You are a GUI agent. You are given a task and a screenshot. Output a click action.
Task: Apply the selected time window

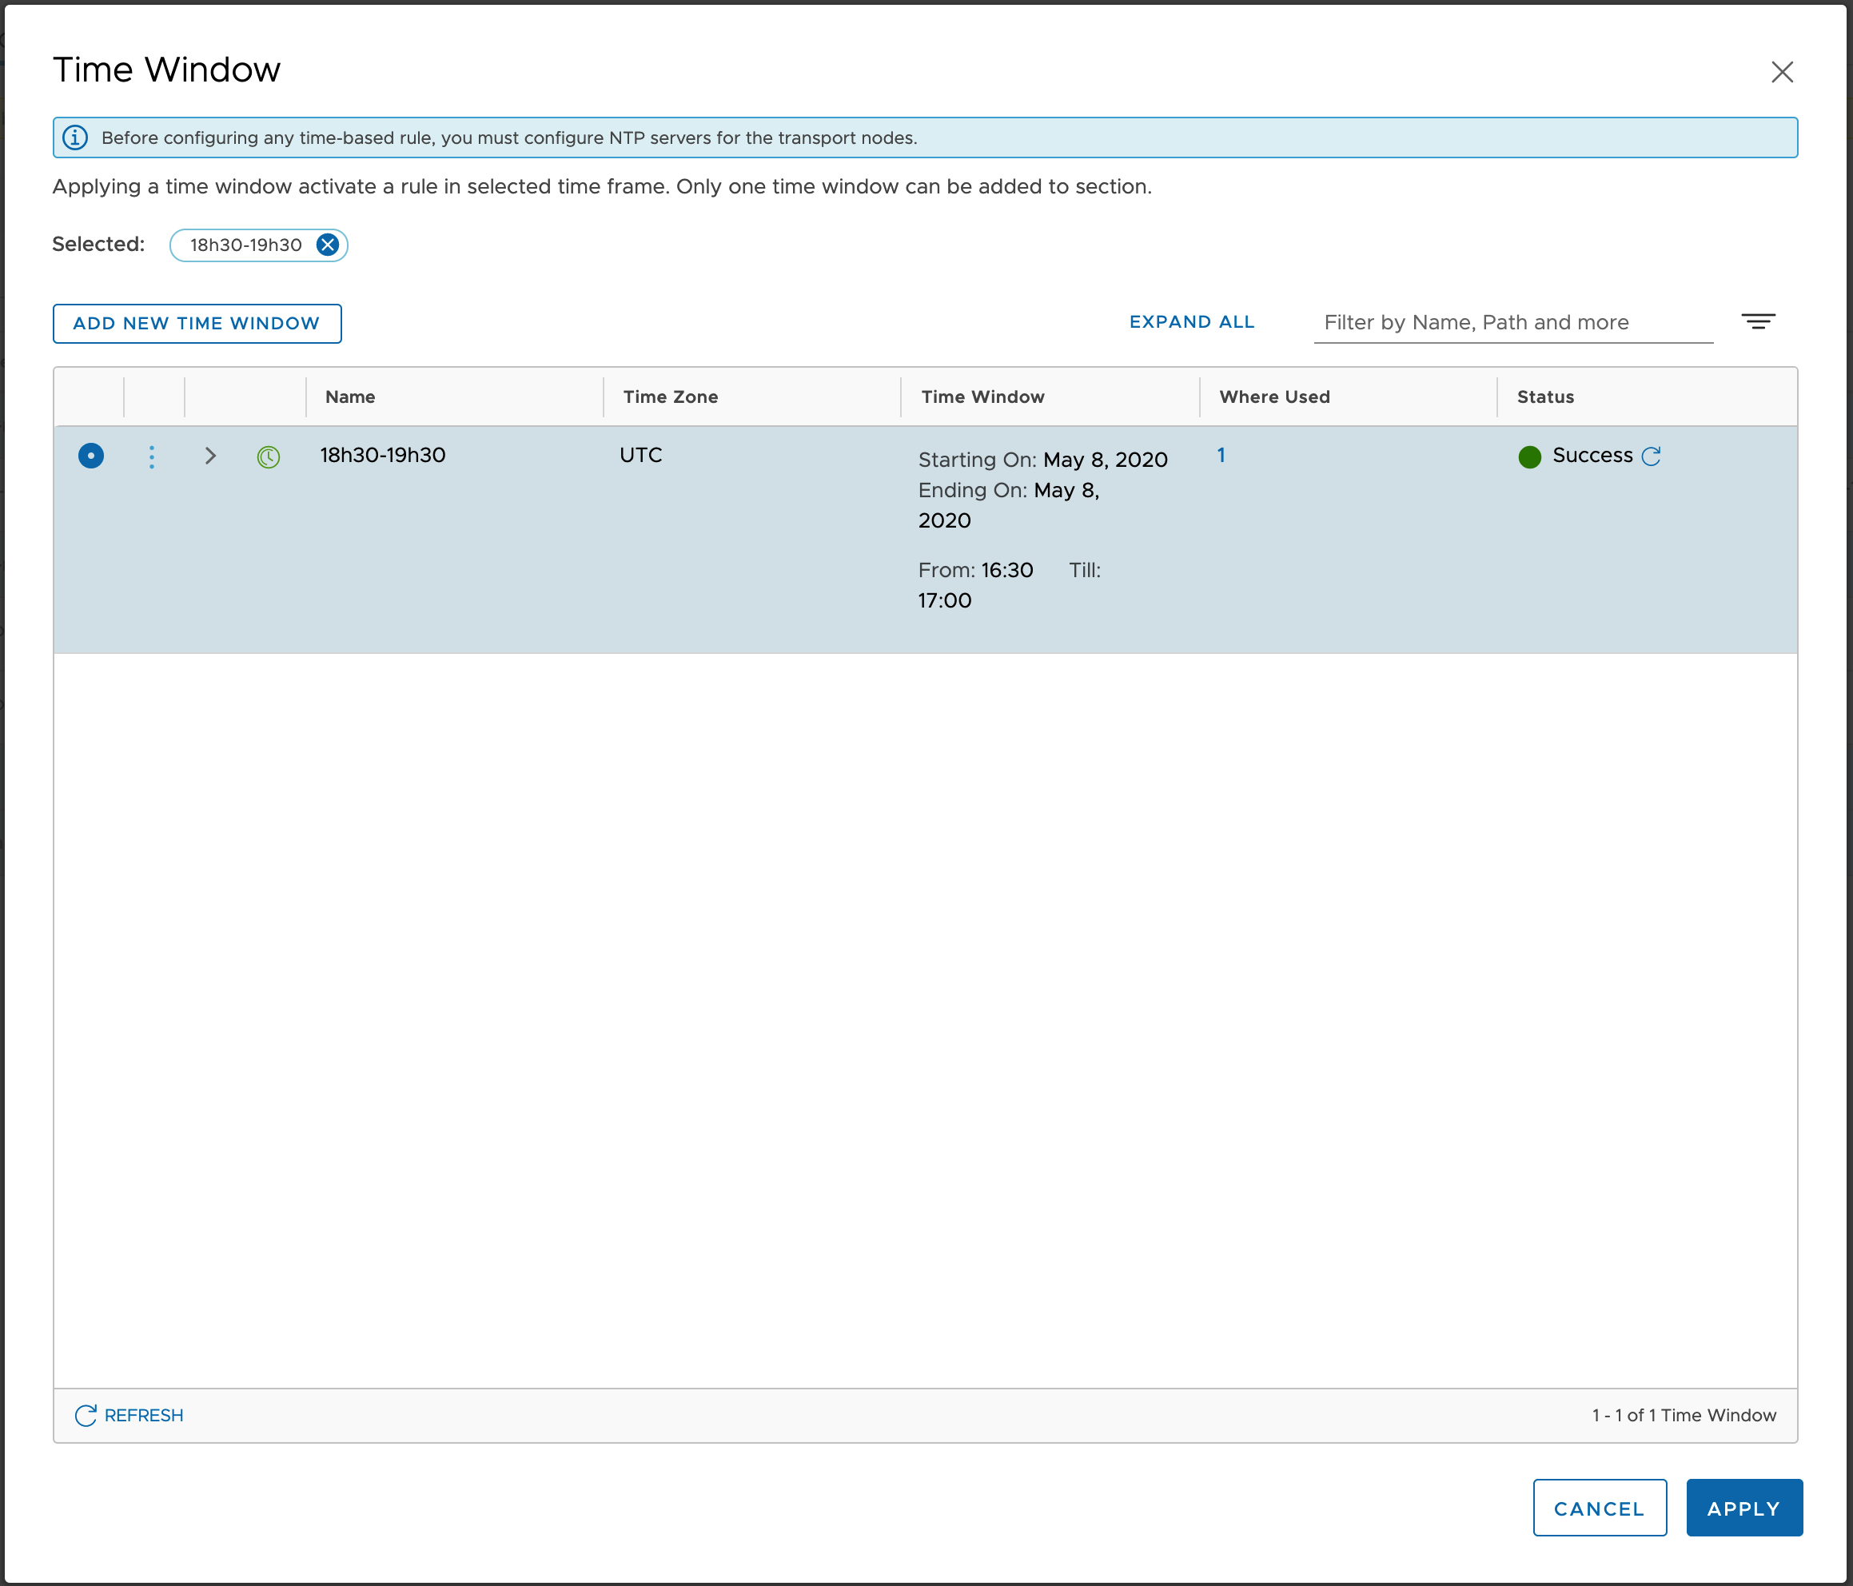(1743, 1508)
